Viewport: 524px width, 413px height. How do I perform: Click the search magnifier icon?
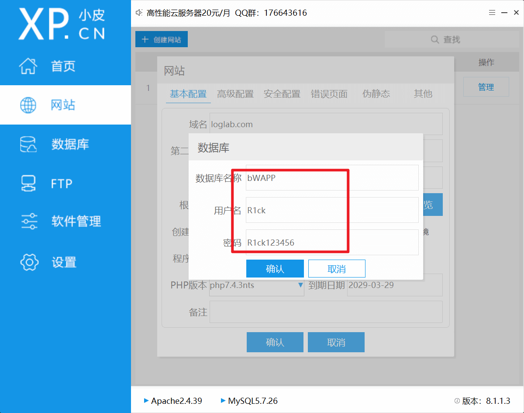point(435,40)
